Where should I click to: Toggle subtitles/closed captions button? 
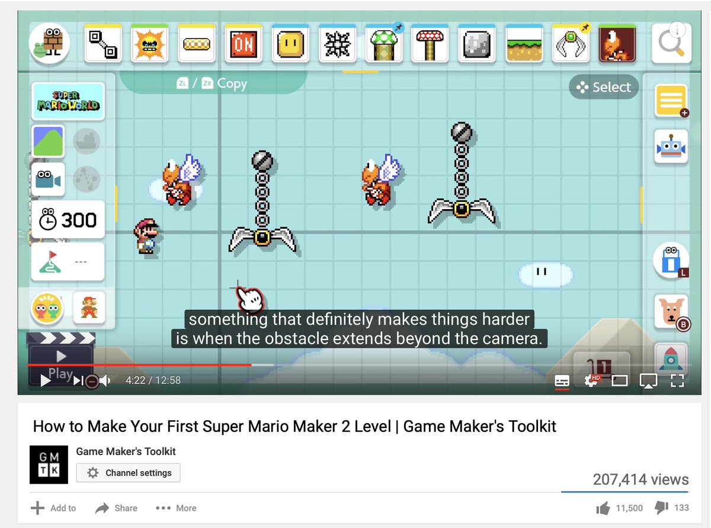point(562,380)
